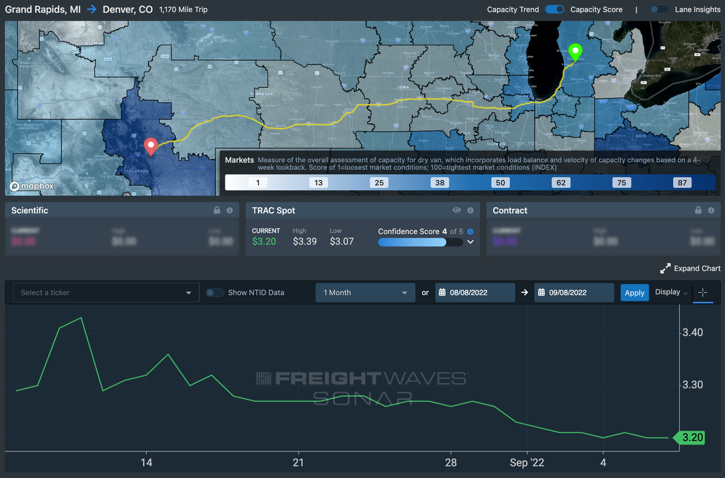The height and width of the screenshot is (478, 725).
Task: Click the Capacity Trend label
Action: click(x=513, y=10)
